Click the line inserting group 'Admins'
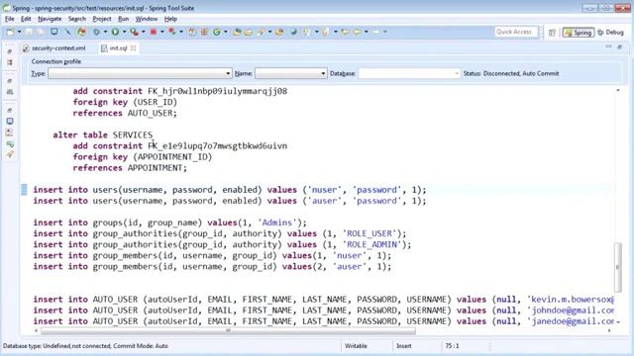The image size is (634, 356). tap(169, 222)
